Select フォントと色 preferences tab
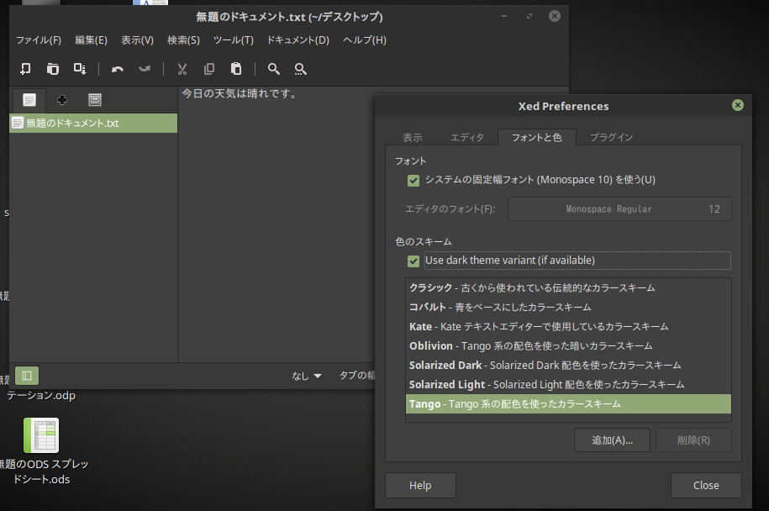Image resolution: width=769 pixels, height=511 pixels. click(x=536, y=137)
